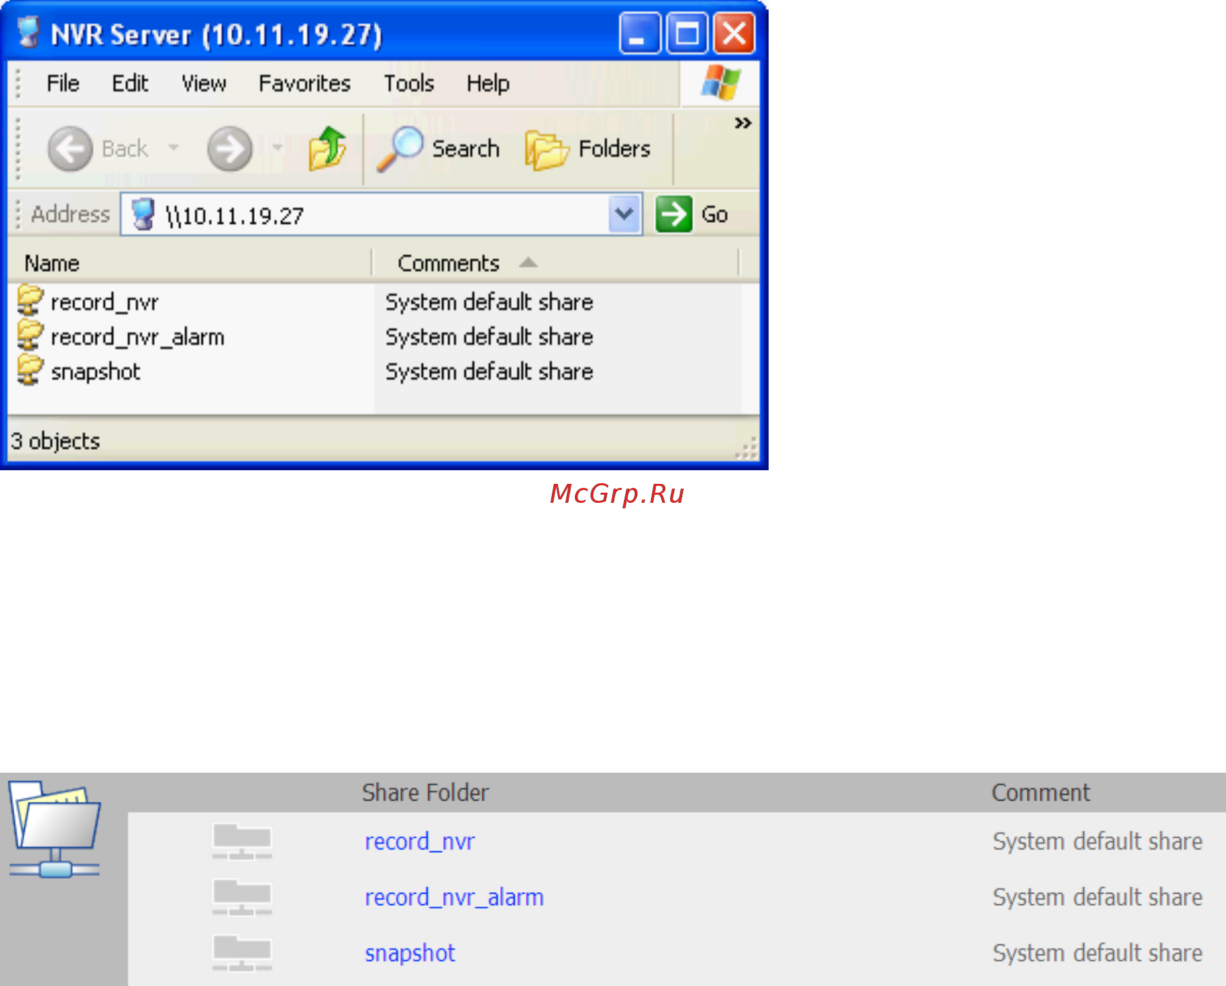The image size is (1226, 986).
Task: Click the Share Folder column heading
Action: 425,792
